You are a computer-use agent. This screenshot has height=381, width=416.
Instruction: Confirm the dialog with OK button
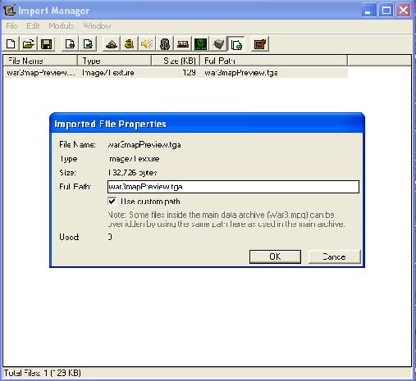coord(275,256)
